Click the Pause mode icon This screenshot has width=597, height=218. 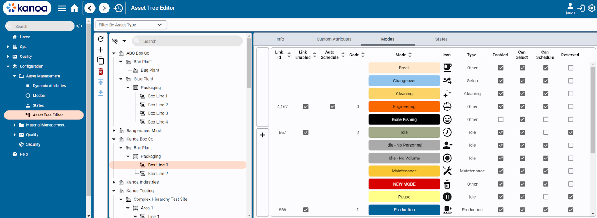point(447,197)
